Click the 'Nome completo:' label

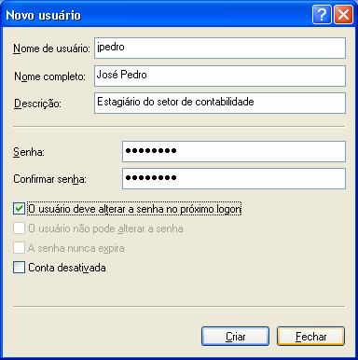click(x=49, y=76)
